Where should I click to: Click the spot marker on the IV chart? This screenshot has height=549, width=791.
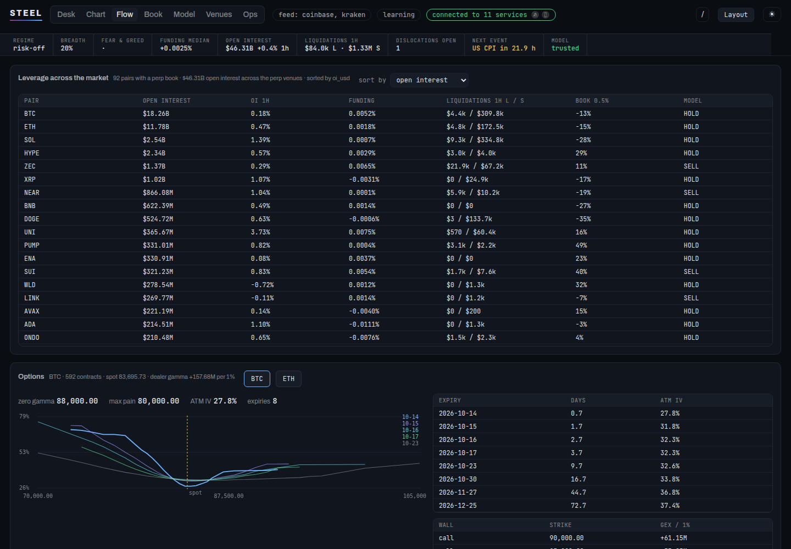(196, 493)
